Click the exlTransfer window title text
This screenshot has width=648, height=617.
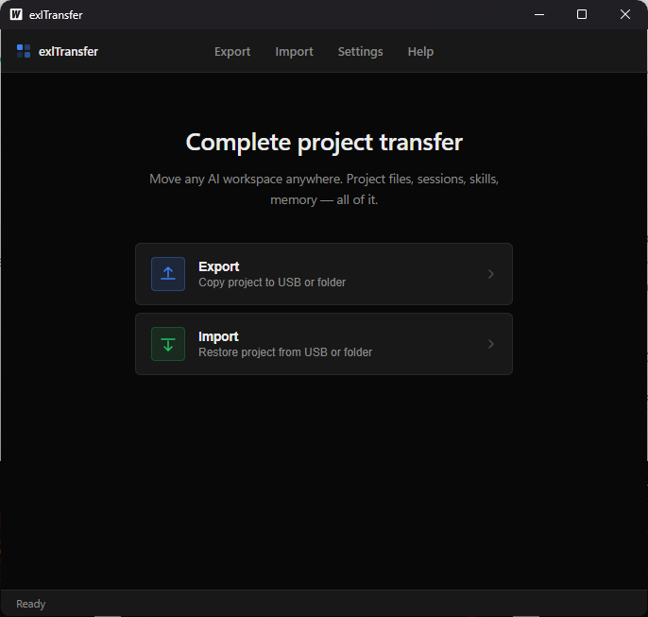pos(56,15)
